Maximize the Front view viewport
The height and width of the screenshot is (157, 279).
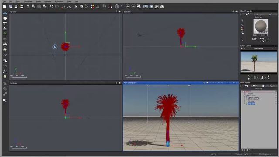coord(119,83)
